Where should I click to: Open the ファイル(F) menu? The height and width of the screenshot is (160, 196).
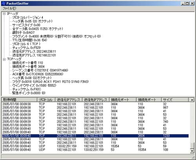9,9
